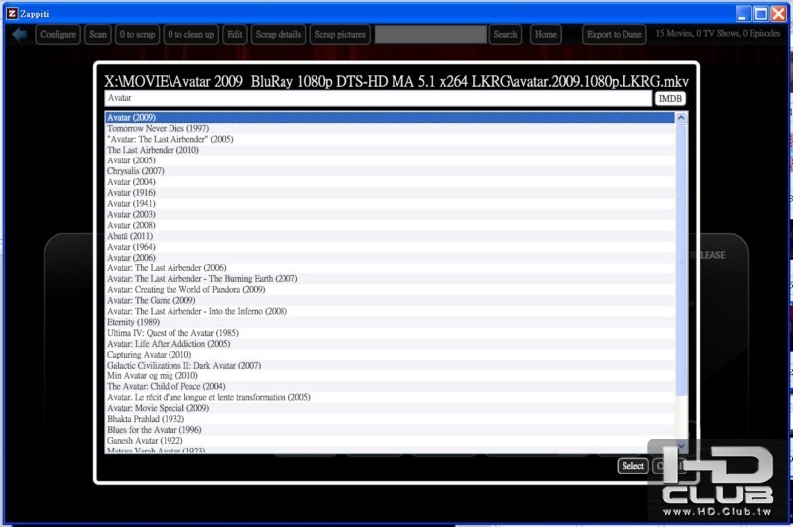Screen dimensions: 793x527
Task: Click the results list scroll up arrow
Action: point(681,118)
